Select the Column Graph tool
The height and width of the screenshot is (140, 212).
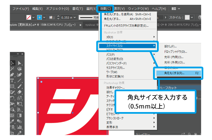pos(19,127)
